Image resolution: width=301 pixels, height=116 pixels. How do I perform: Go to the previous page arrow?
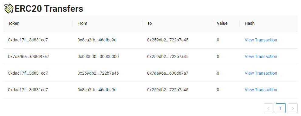(x=269, y=108)
